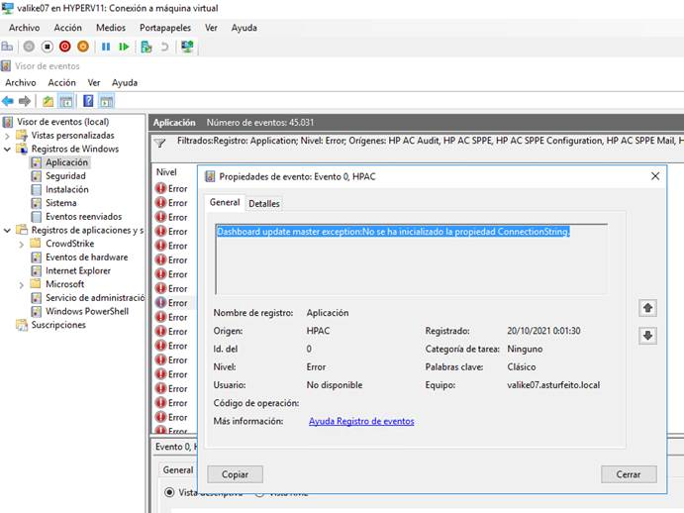This screenshot has width=684, height=513.
Task: Click the Enhanced Session monitor icon
Action: pos(187,47)
